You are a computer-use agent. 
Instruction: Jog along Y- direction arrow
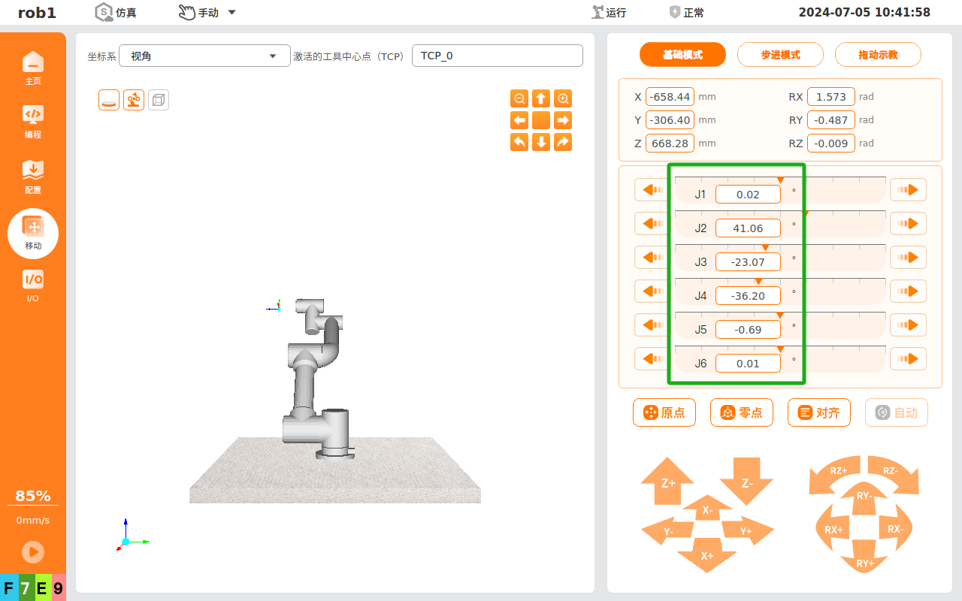click(667, 531)
